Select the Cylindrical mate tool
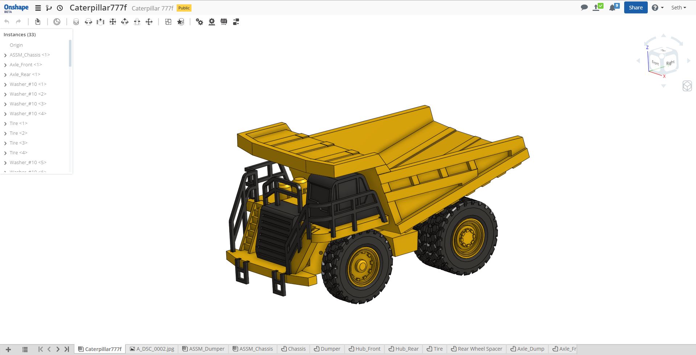The image size is (696, 355). pyautogui.click(x=125, y=22)
